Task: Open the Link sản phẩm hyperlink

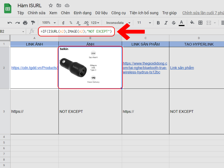Action: pyautogui.click(x=182, y=67)
